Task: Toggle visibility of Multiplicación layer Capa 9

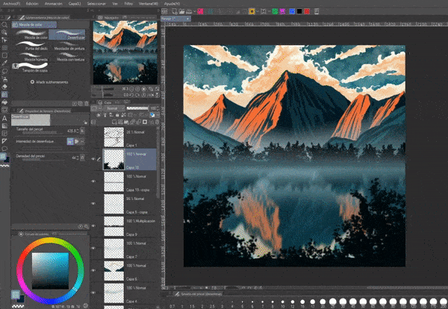Action: [93, 226]
